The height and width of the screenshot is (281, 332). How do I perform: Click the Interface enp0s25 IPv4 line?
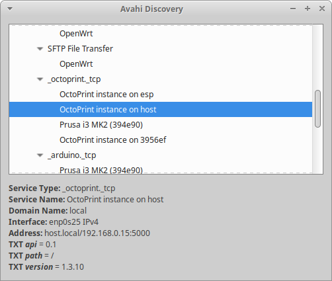click(54, 222)
